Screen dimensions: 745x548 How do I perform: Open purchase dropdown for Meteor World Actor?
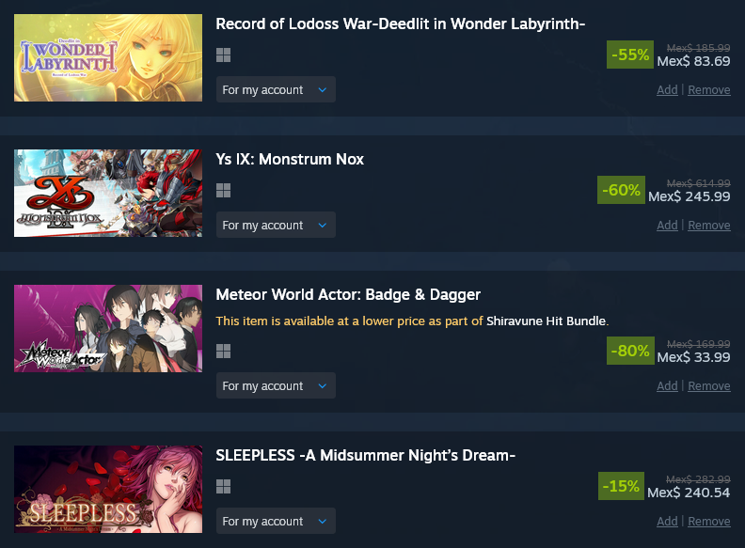[x=276, y=385]
